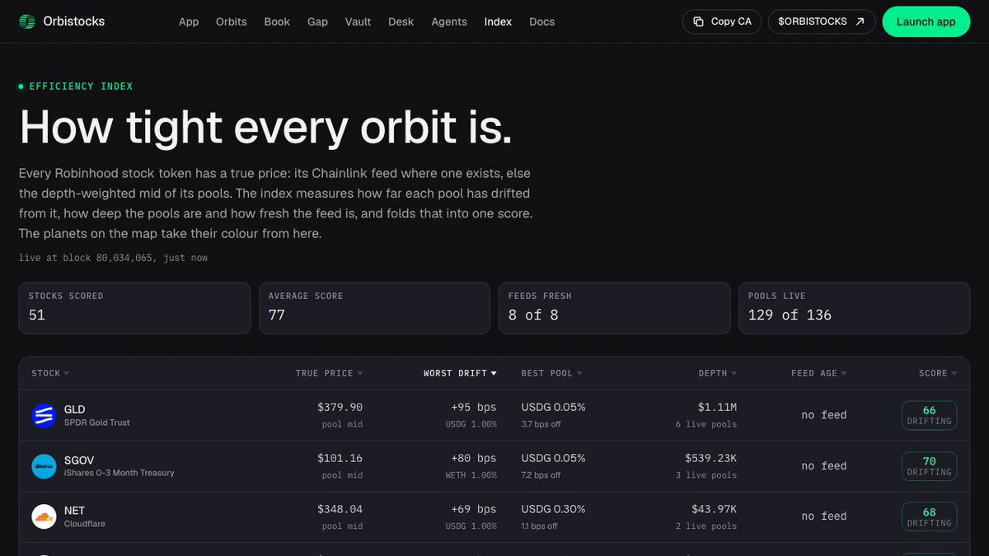Click the copy icon in Copy CA

pos(698,21)
